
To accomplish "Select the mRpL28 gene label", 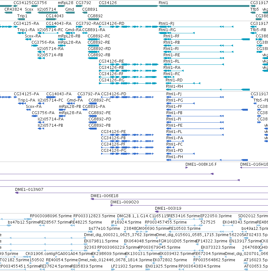I will point(66,3).
